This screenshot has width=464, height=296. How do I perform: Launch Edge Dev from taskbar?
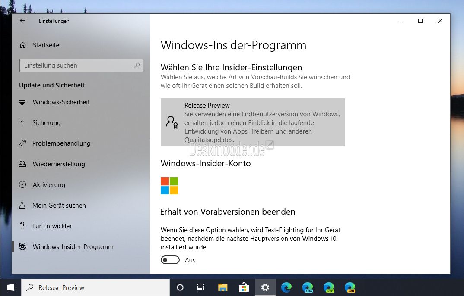(329, 287)
